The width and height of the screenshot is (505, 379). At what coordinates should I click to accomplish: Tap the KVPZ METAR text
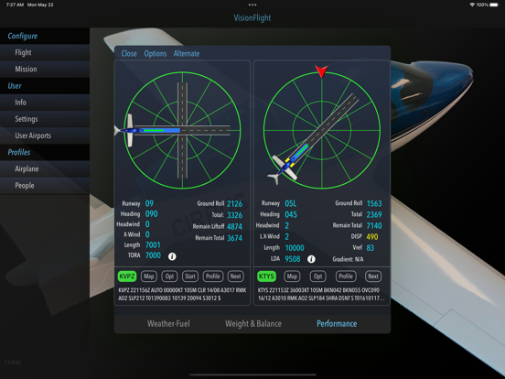182,294
